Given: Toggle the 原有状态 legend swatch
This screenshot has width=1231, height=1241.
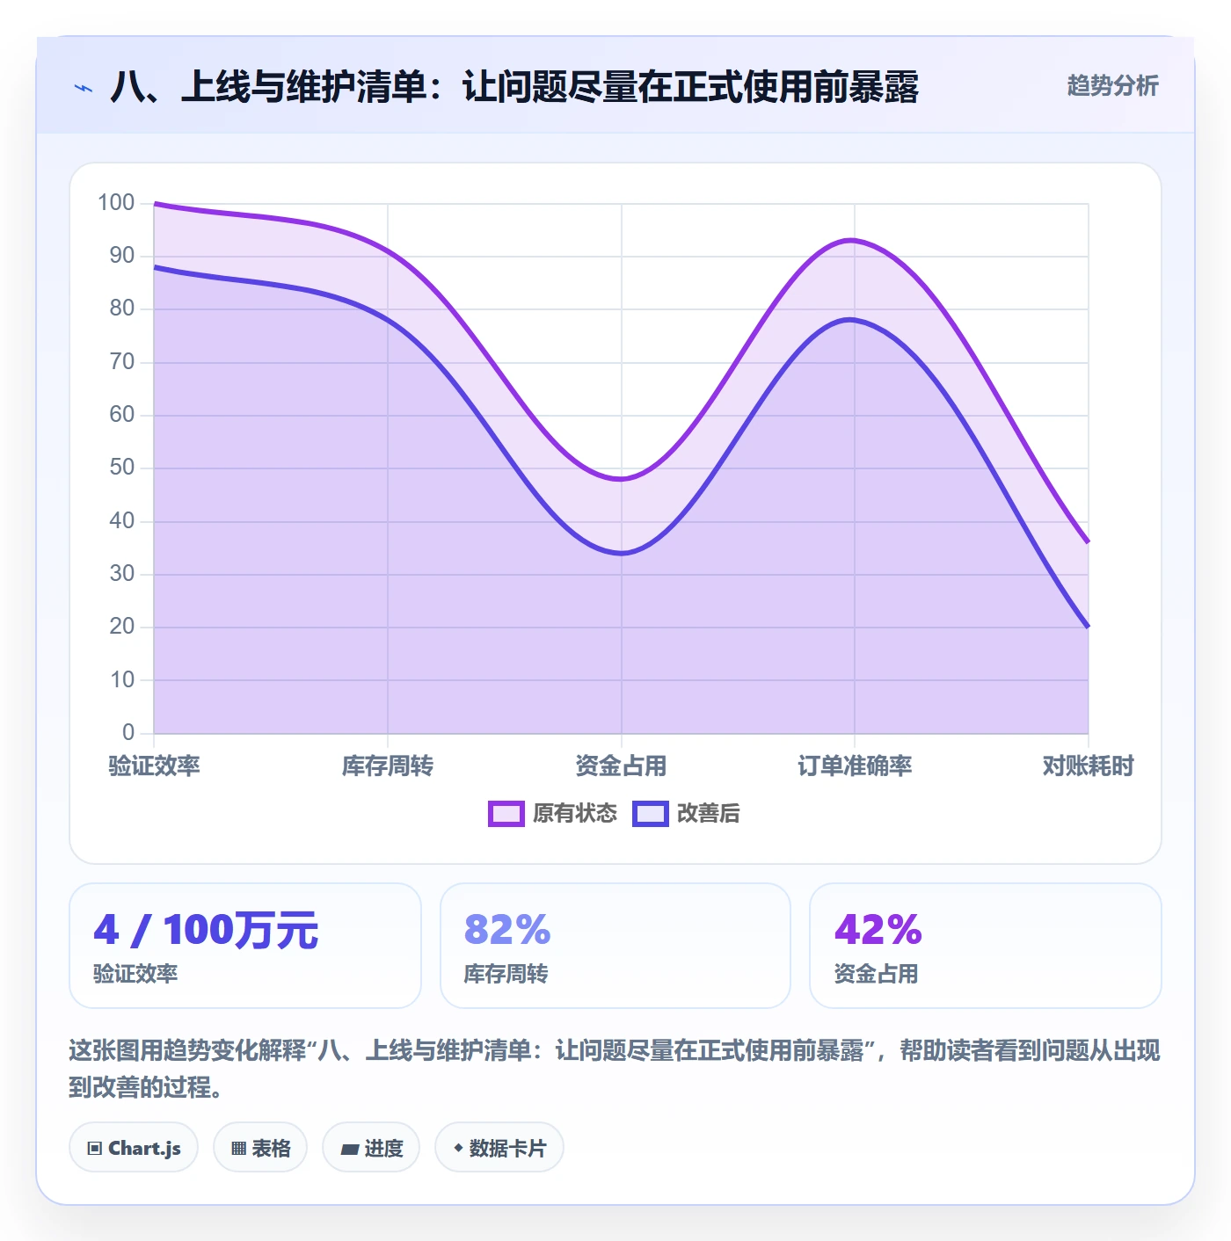Looking at the screenshot, I should point(506,814).
